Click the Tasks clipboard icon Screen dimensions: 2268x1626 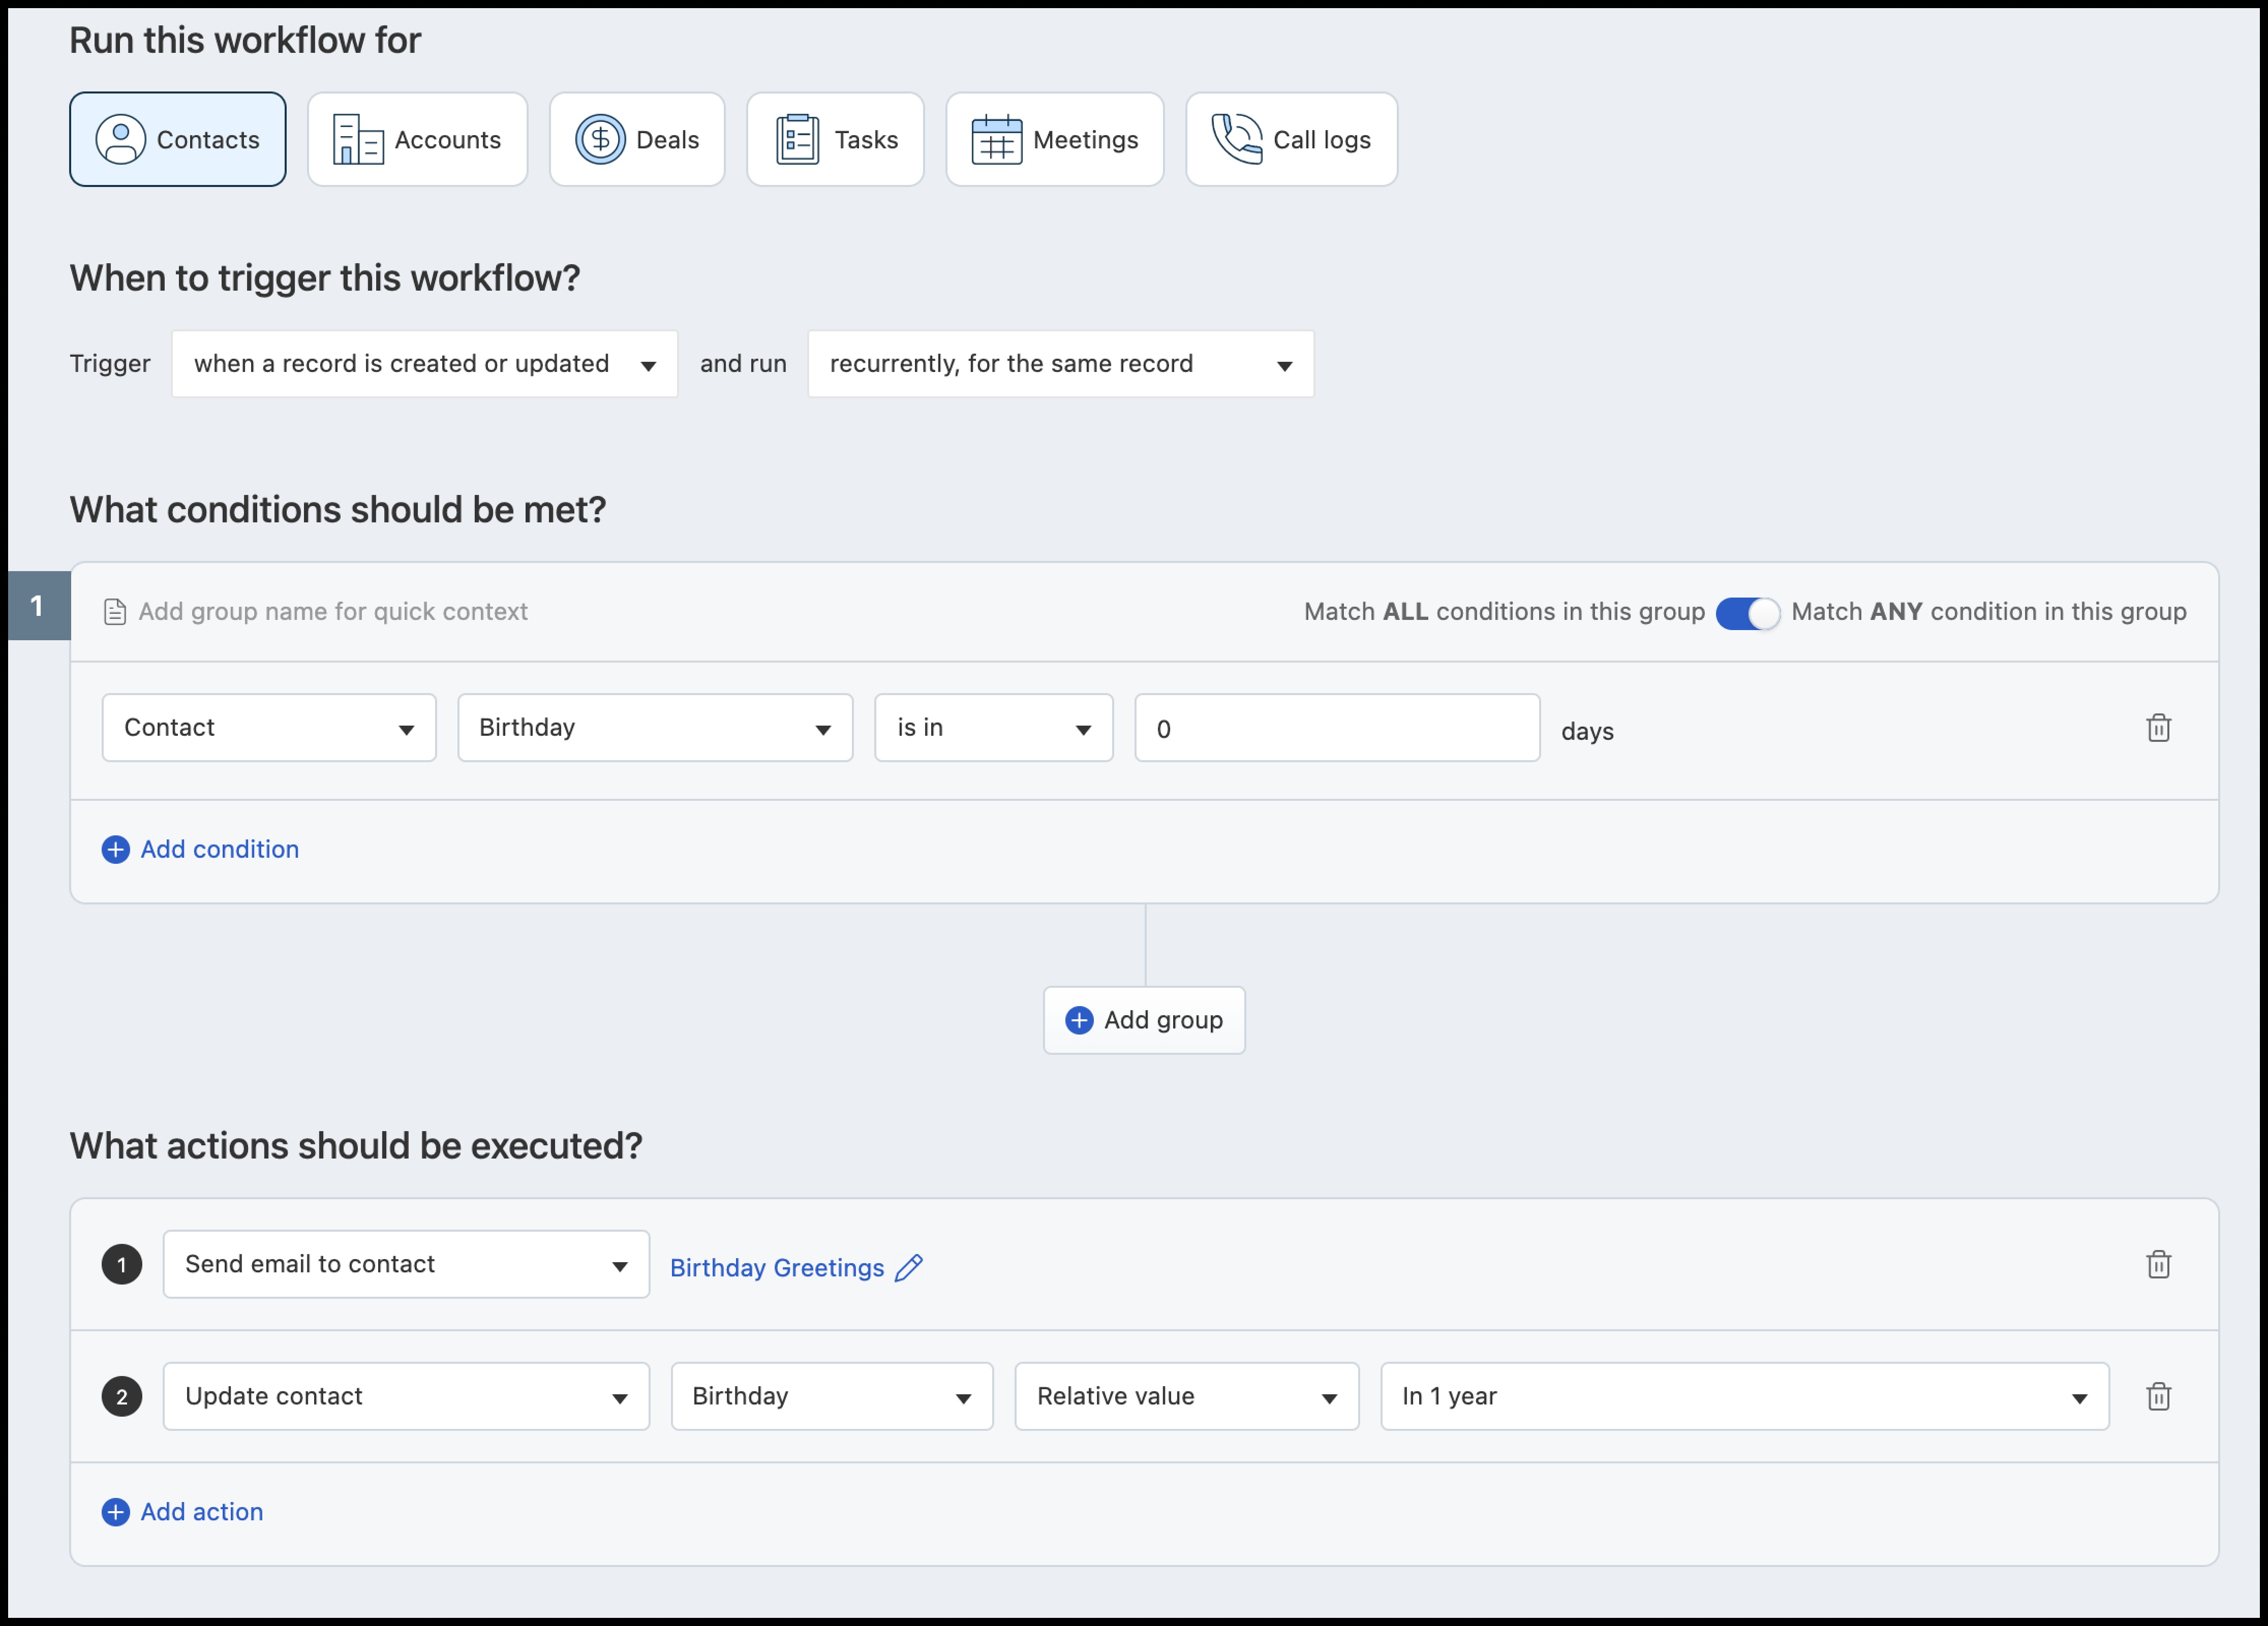(797, 140)
